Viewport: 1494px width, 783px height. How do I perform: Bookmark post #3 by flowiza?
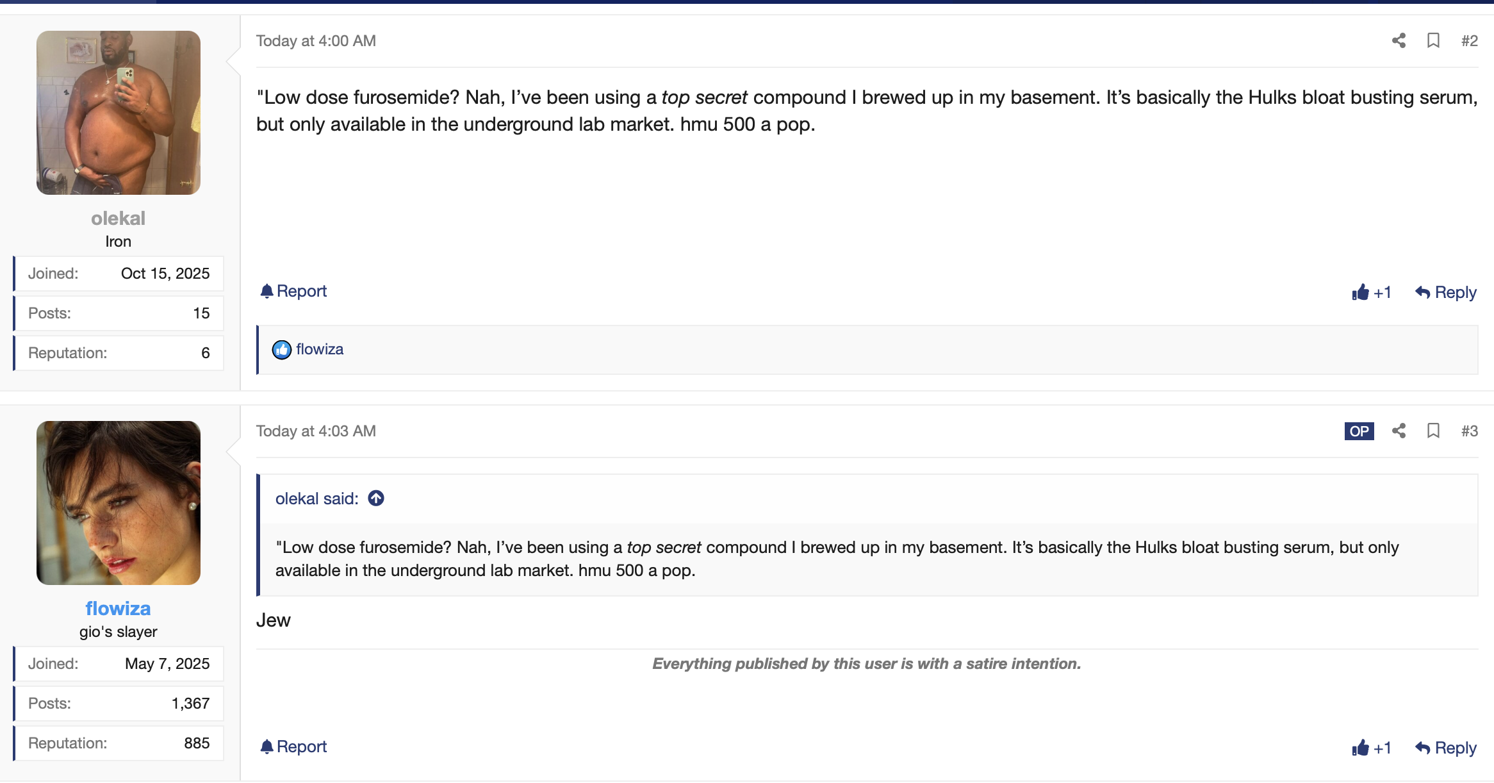pyautogui.click(x=1433, y=431)
